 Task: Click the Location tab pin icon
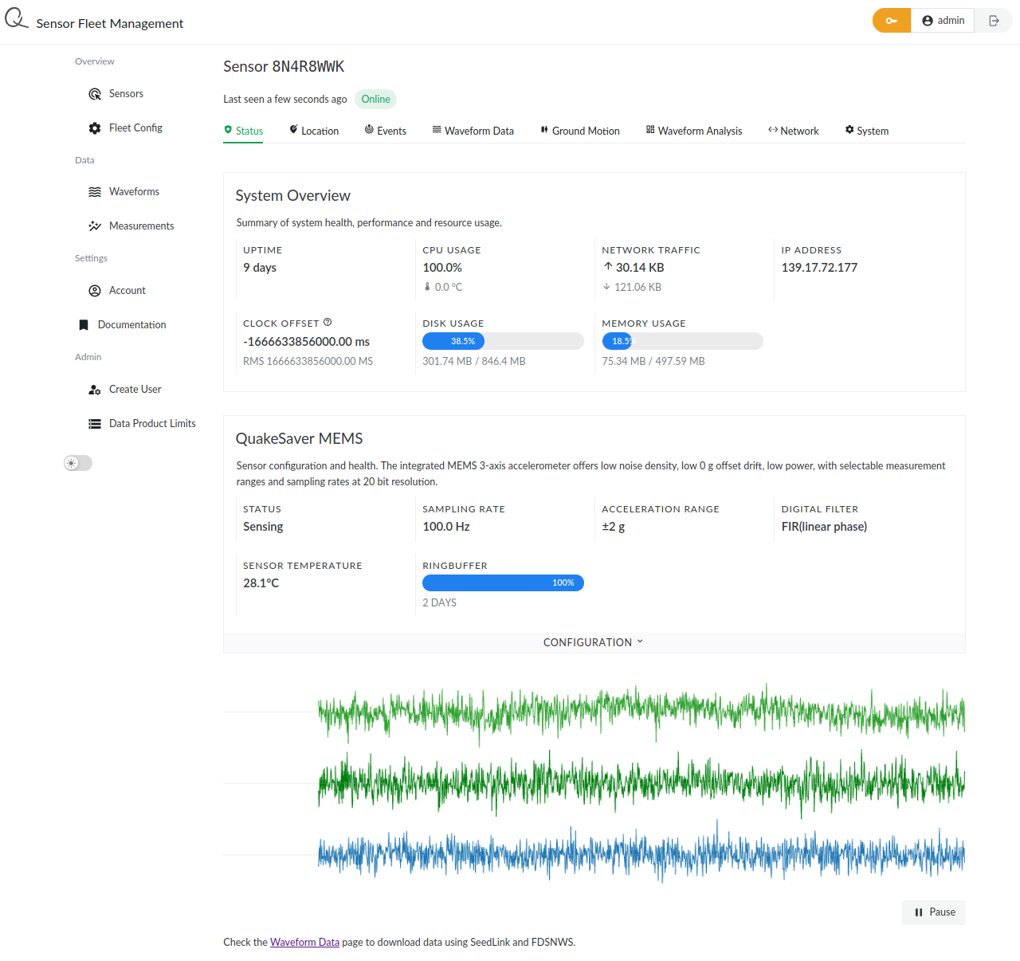pos(293,130)
